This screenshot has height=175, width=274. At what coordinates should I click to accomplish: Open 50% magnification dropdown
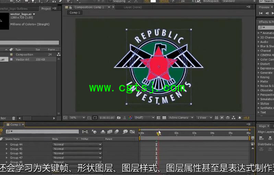[x=77, y=118]
